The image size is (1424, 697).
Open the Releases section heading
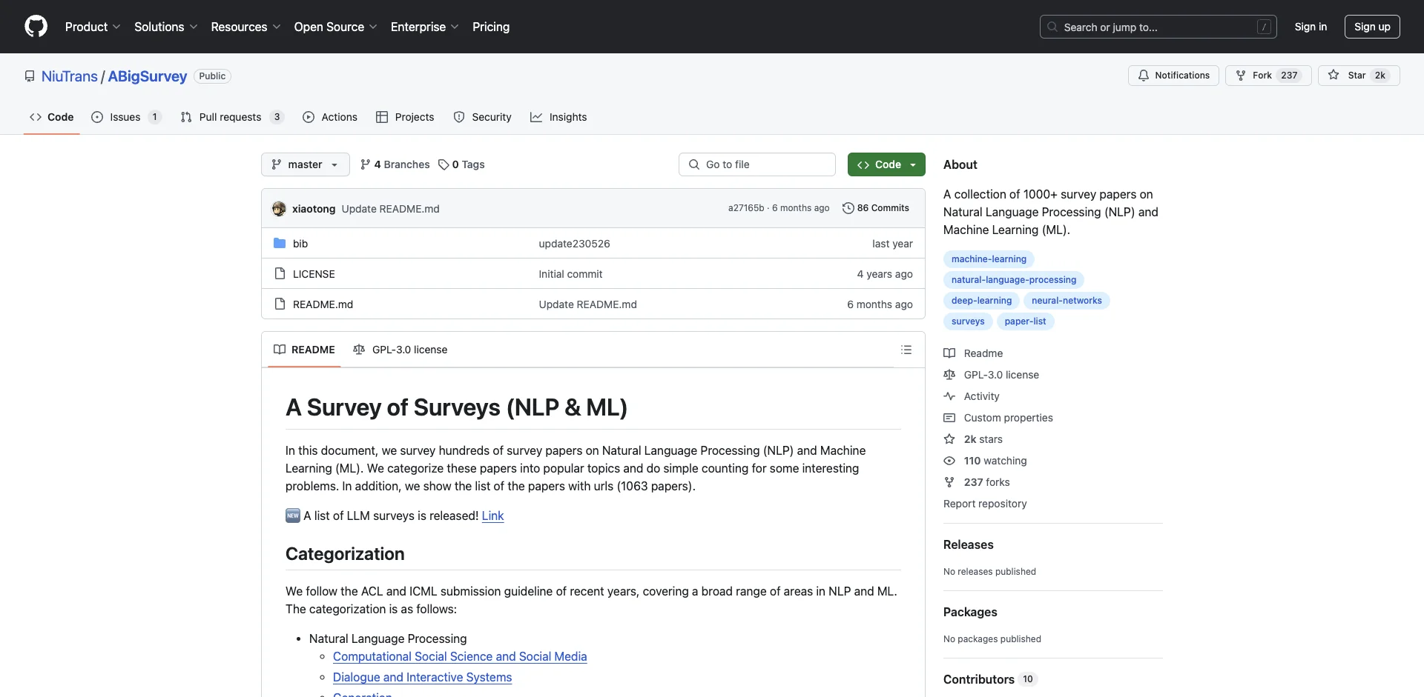point(968,544)
